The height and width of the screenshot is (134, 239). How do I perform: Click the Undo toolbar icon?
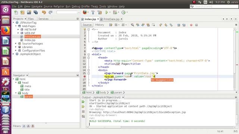tap(44, 12)
